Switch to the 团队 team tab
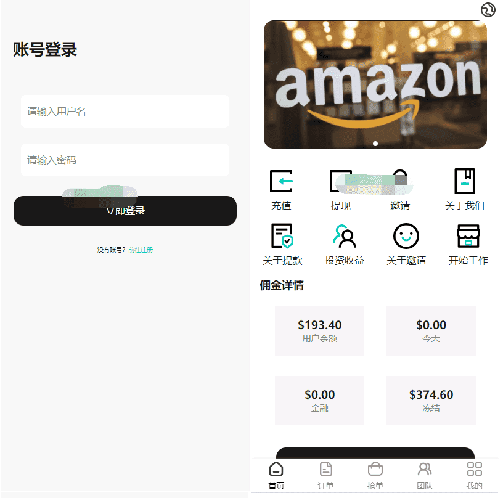503x498 pixels. 425,476
